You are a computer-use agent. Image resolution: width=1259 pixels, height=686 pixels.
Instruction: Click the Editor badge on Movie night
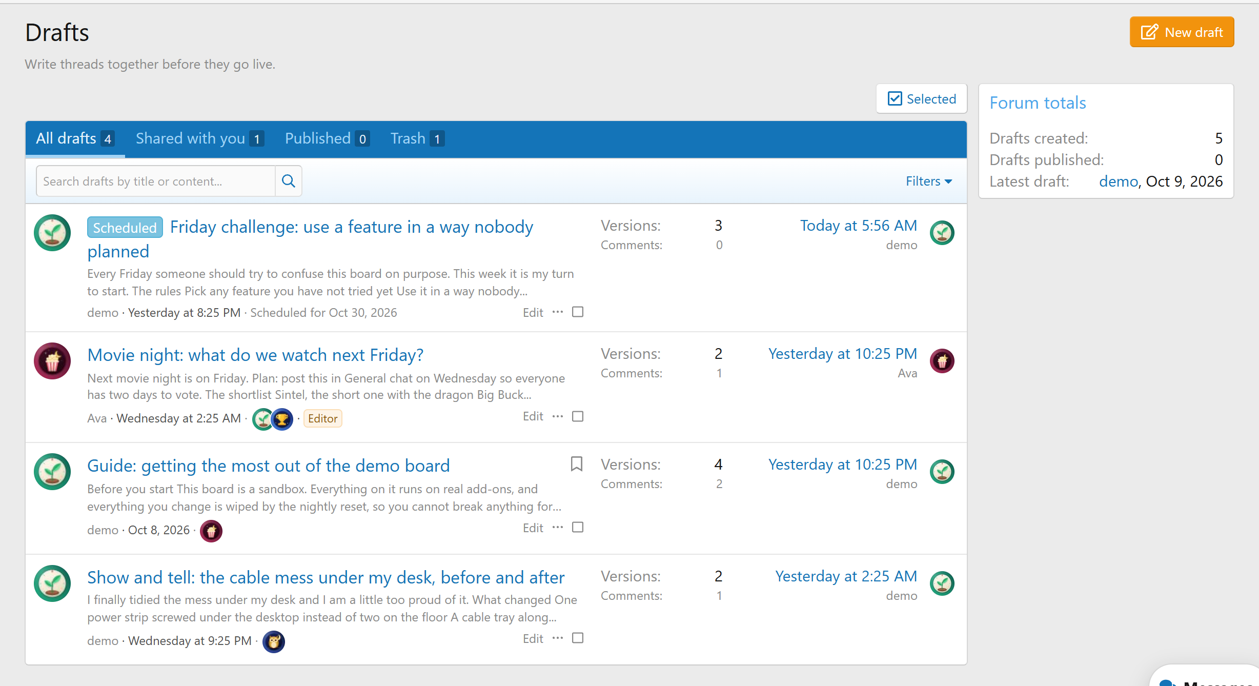[322, 418]
